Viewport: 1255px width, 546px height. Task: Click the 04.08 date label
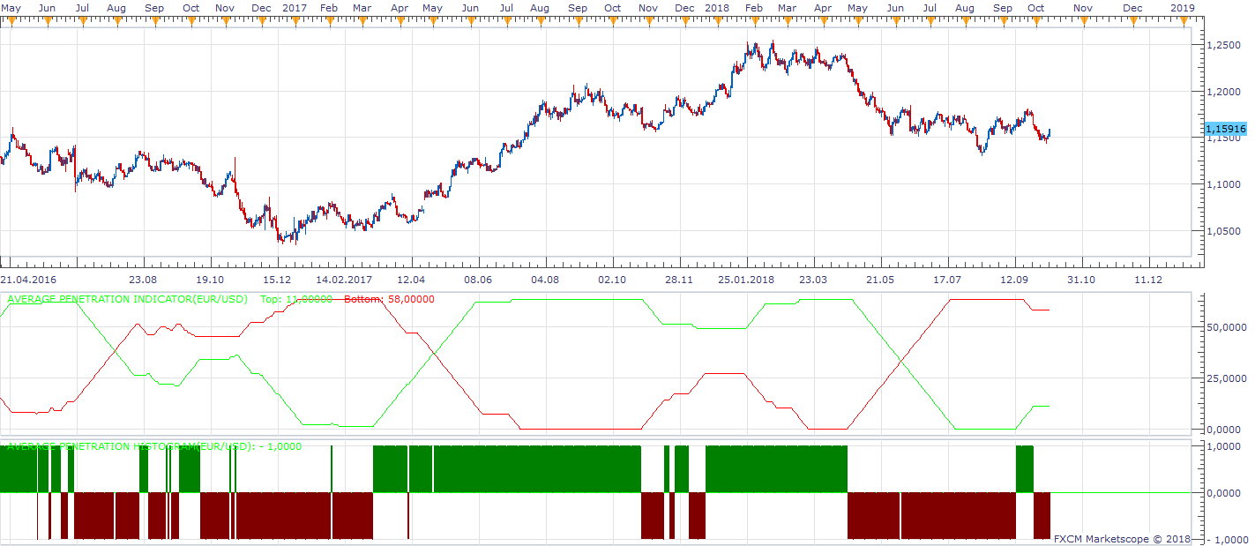(x=545, y=280)
